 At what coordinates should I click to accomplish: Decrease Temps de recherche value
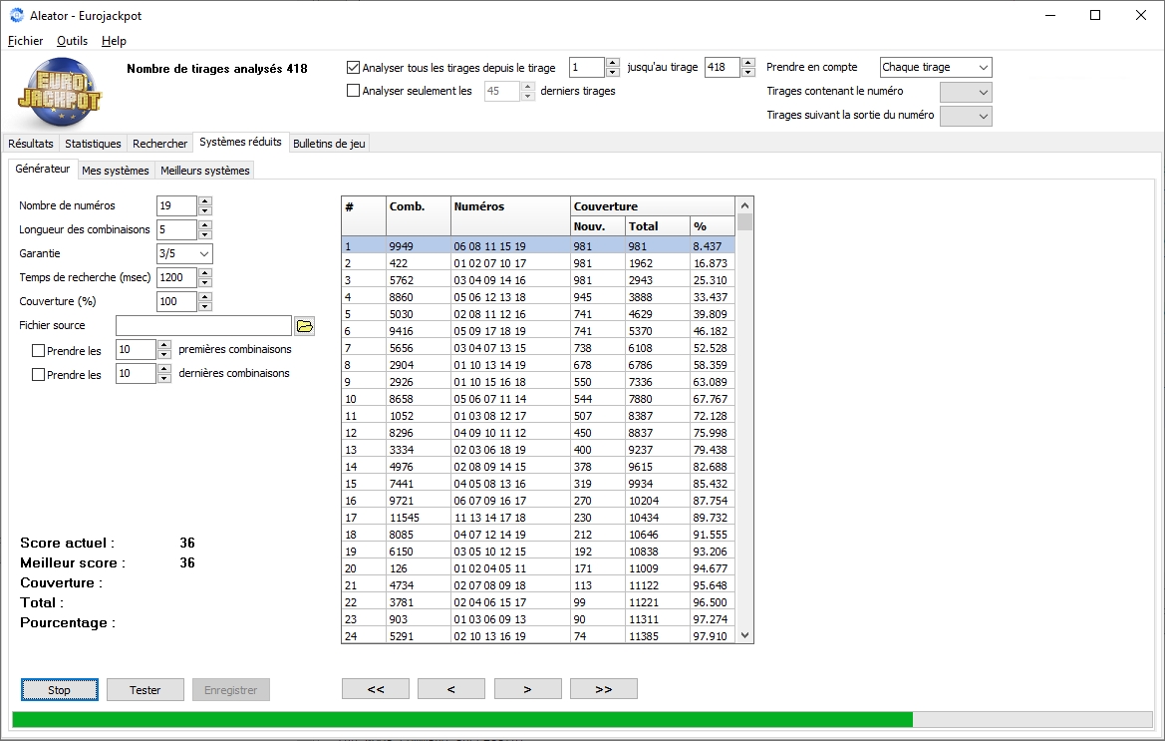click(x=206, y=283)
